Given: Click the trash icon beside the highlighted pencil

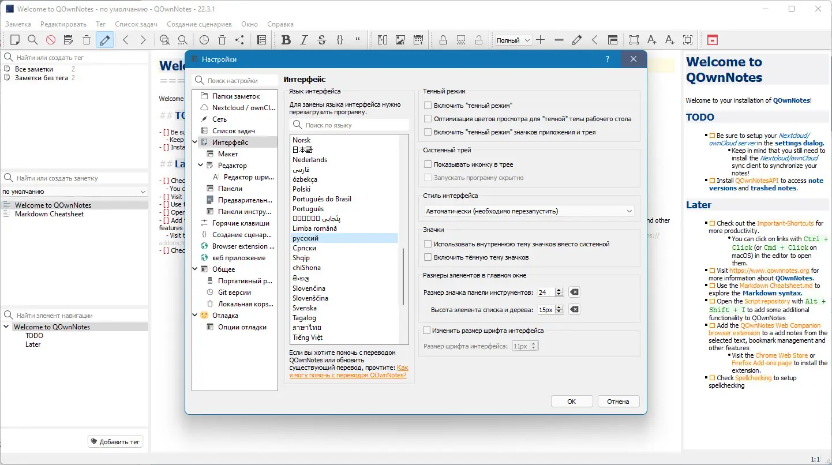Looking at the screenshot, I should pos(87,40).
